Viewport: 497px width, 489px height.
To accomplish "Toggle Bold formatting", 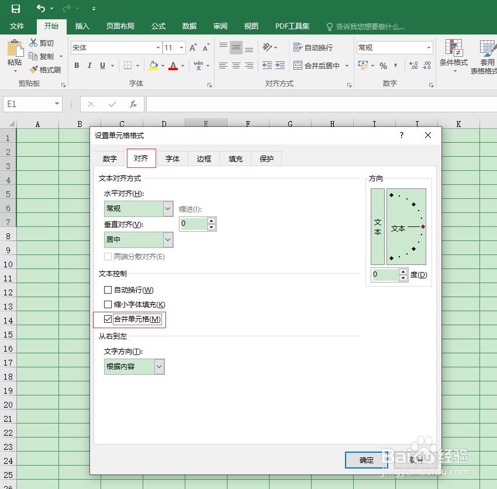I will (x=77, y=66).
